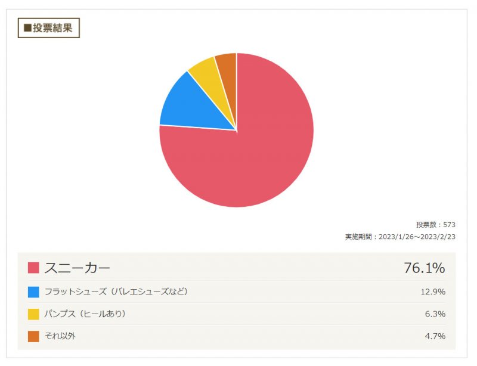
Task: Click the フラットシューズ（バレエシューズなど） label
Action: 116,291
